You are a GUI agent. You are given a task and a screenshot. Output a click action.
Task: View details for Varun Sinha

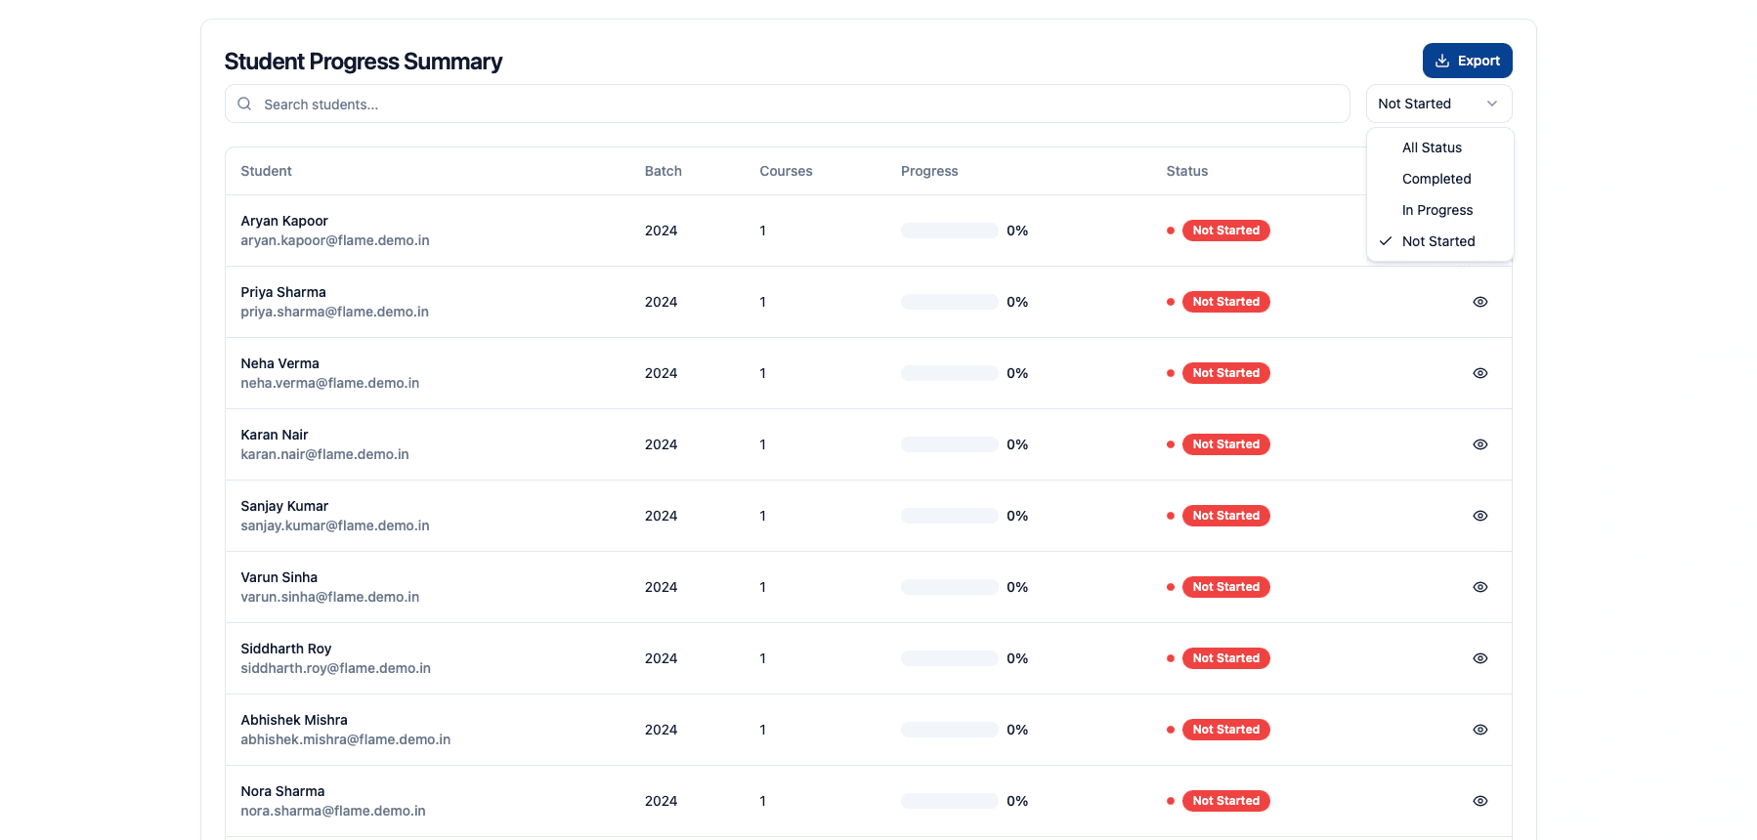coord(1480,587)
